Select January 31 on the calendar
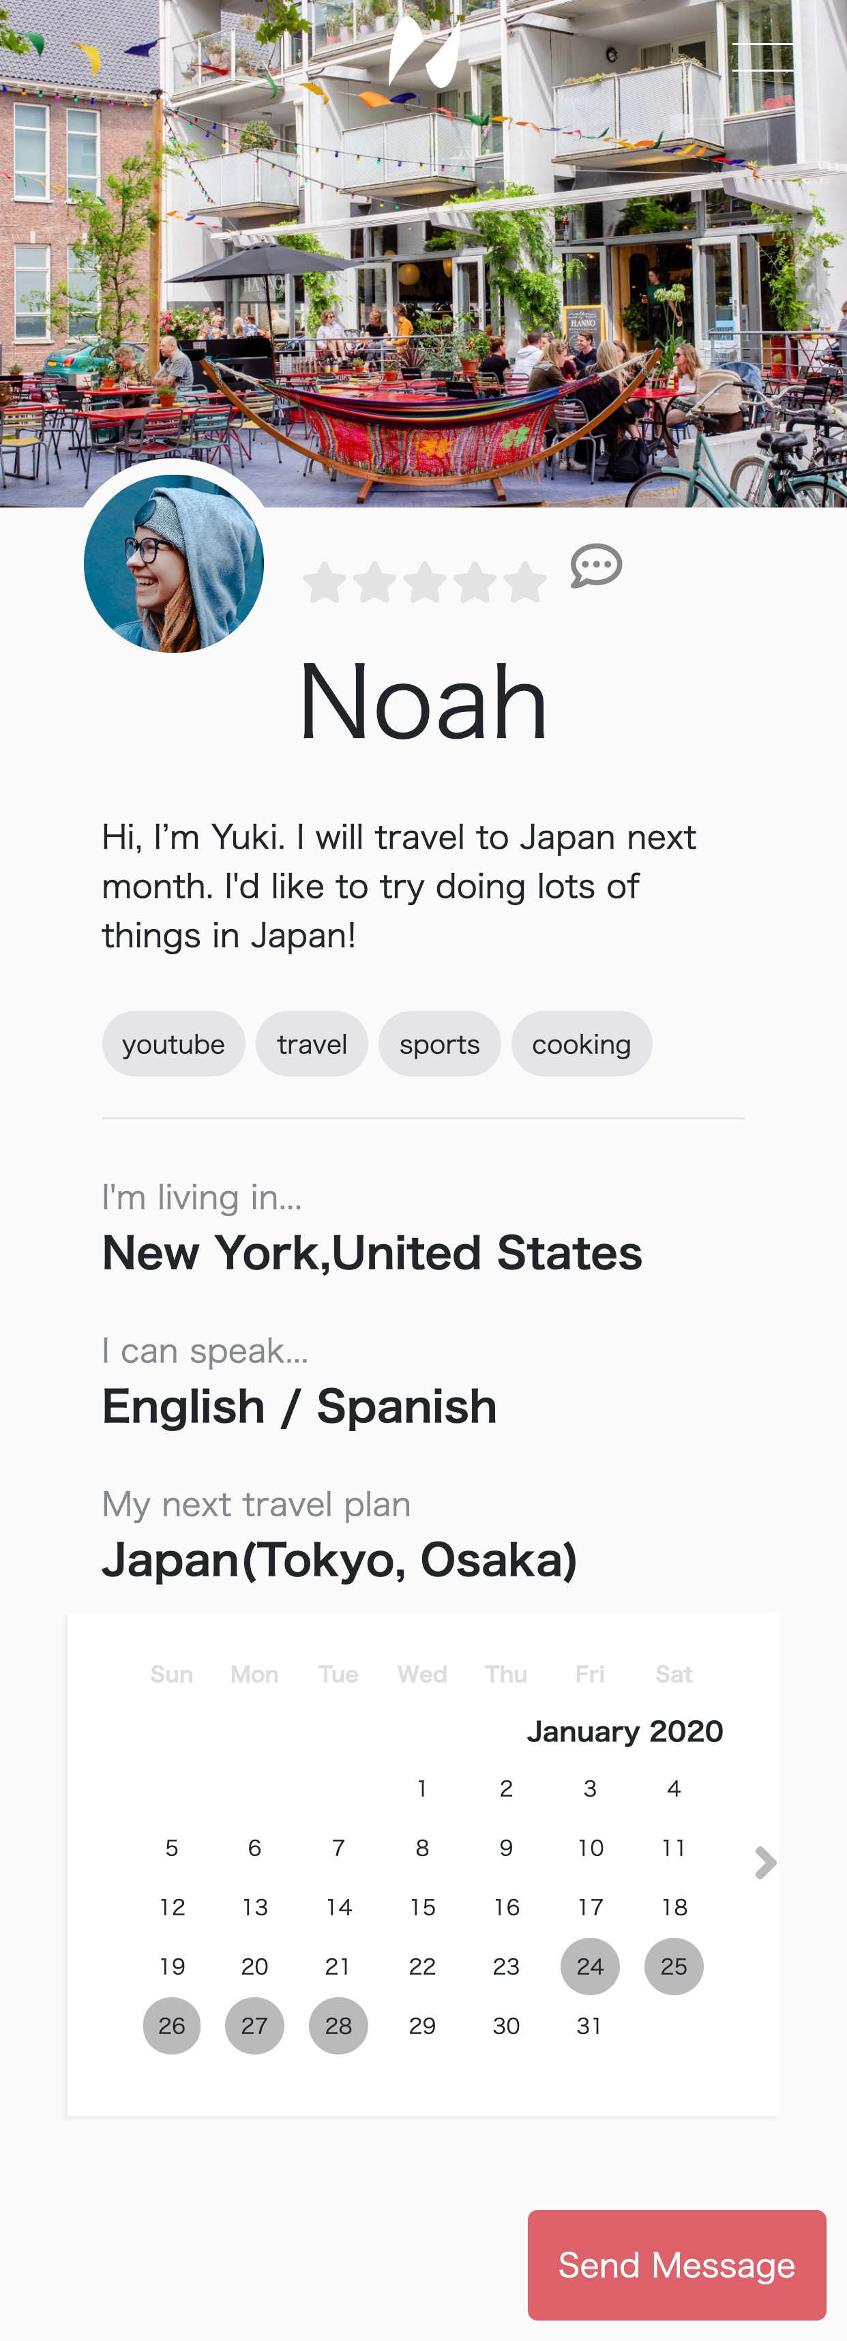The height and width of the screenshot is (2341, 847). [590, 2025]
